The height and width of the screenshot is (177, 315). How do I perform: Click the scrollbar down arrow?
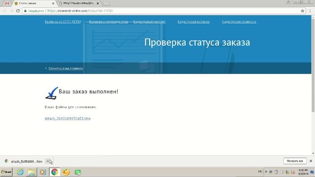(x=313, y=153)
